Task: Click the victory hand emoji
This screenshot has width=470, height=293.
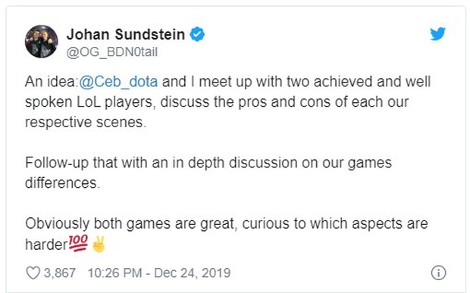Action: click(x=99, y=245)
